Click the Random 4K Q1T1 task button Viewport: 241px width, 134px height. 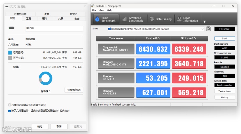pyautogui.click(x=116, y=78)
